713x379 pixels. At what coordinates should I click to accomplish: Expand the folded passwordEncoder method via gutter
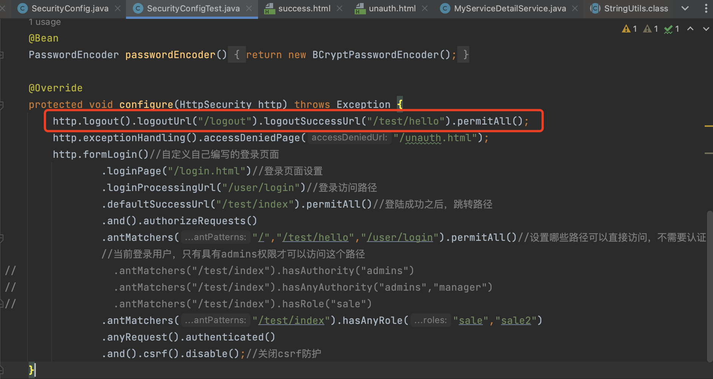tap(2, 55)
